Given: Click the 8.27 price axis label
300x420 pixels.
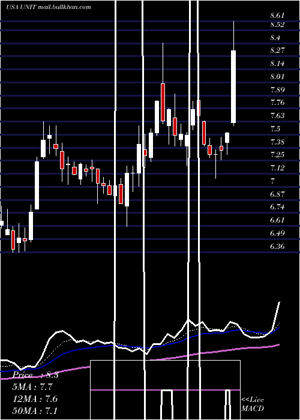Looking at the screenshot, I should click(277, 50).
